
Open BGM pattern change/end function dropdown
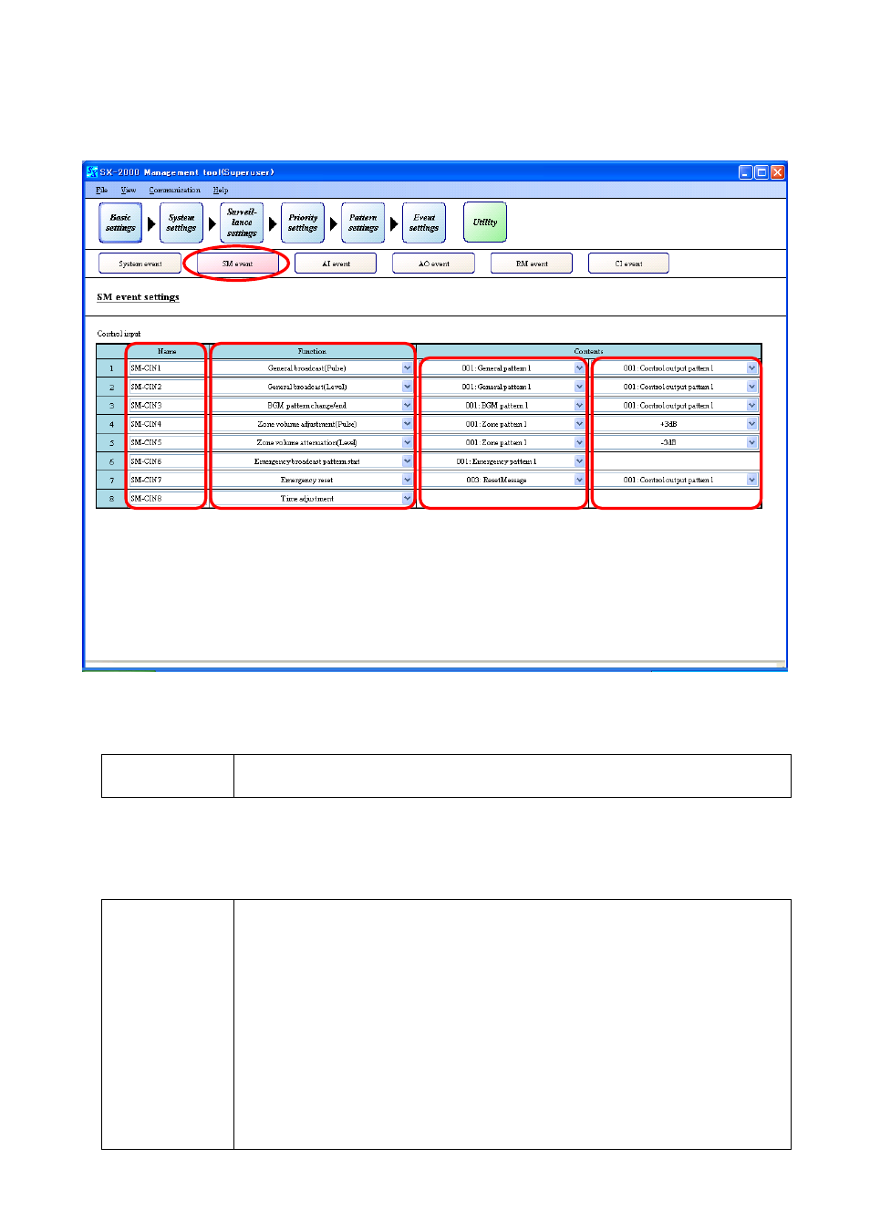407,406
